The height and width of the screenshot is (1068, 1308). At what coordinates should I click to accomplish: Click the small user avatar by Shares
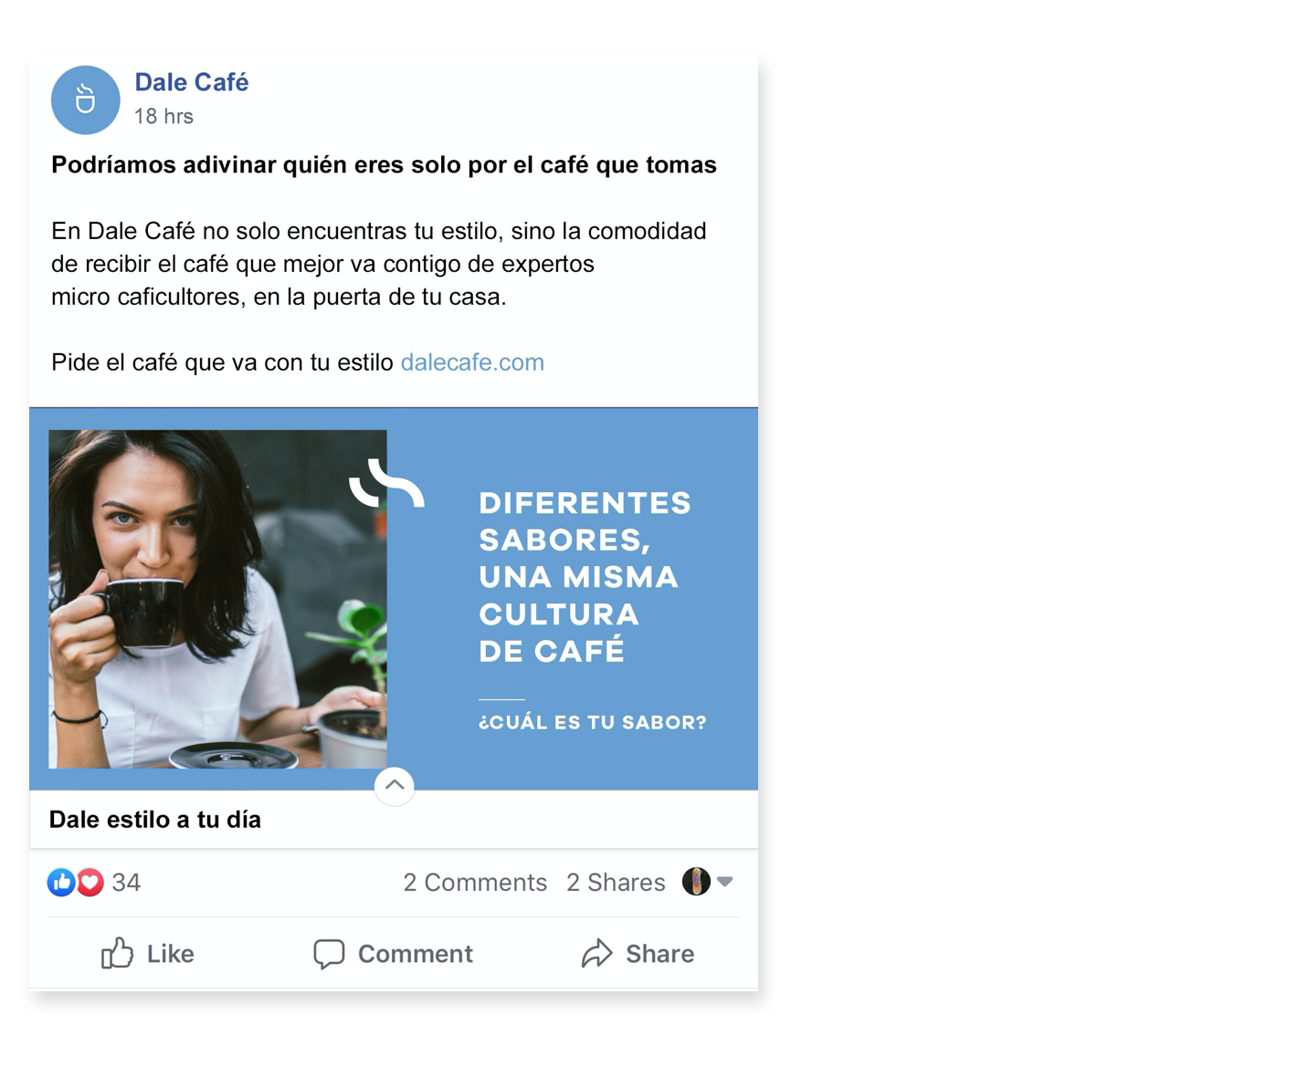pyautogui.click(x=696, y=882)
